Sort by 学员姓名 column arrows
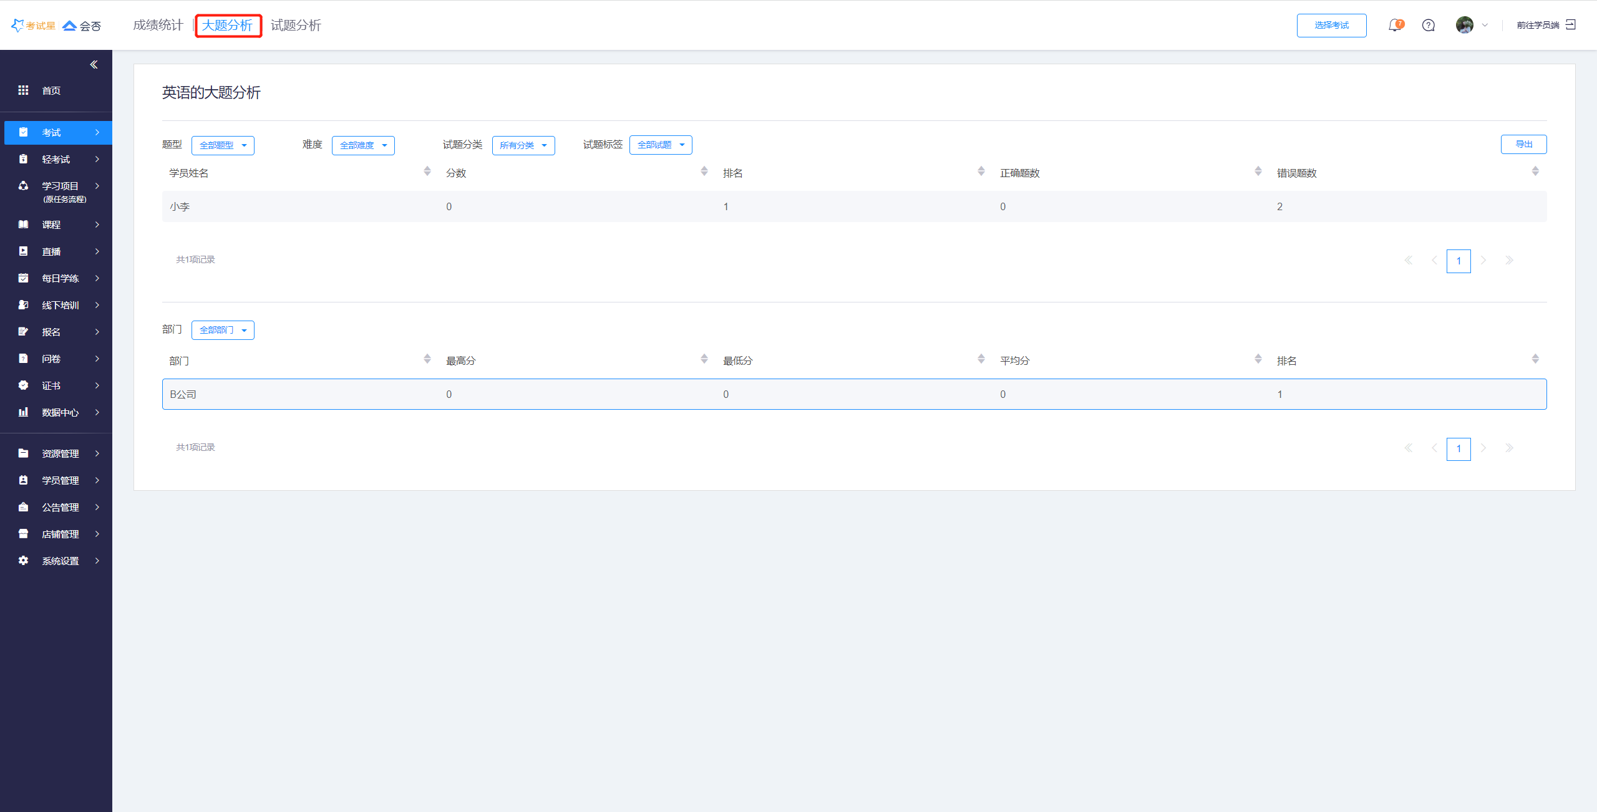The height and width of the screenshot is (812, 1597). point(427,172)
